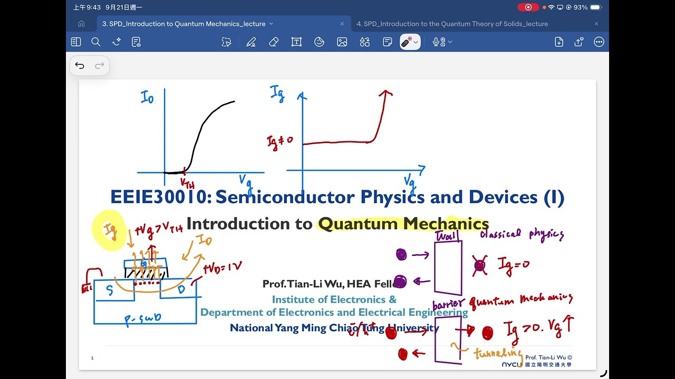Add a new page

click(x=559, y=42)
